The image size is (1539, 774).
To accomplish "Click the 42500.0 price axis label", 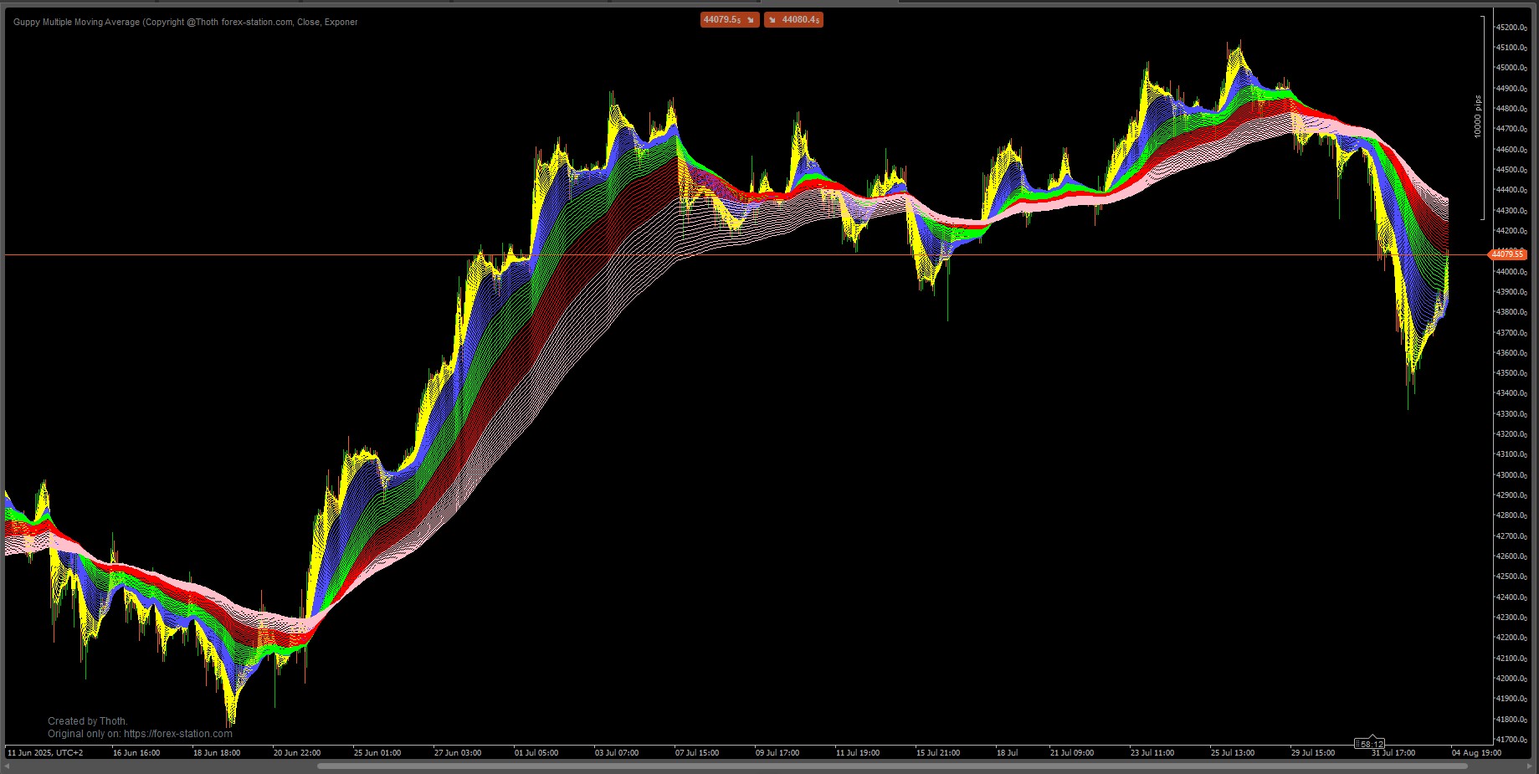I will point(1511,577).
